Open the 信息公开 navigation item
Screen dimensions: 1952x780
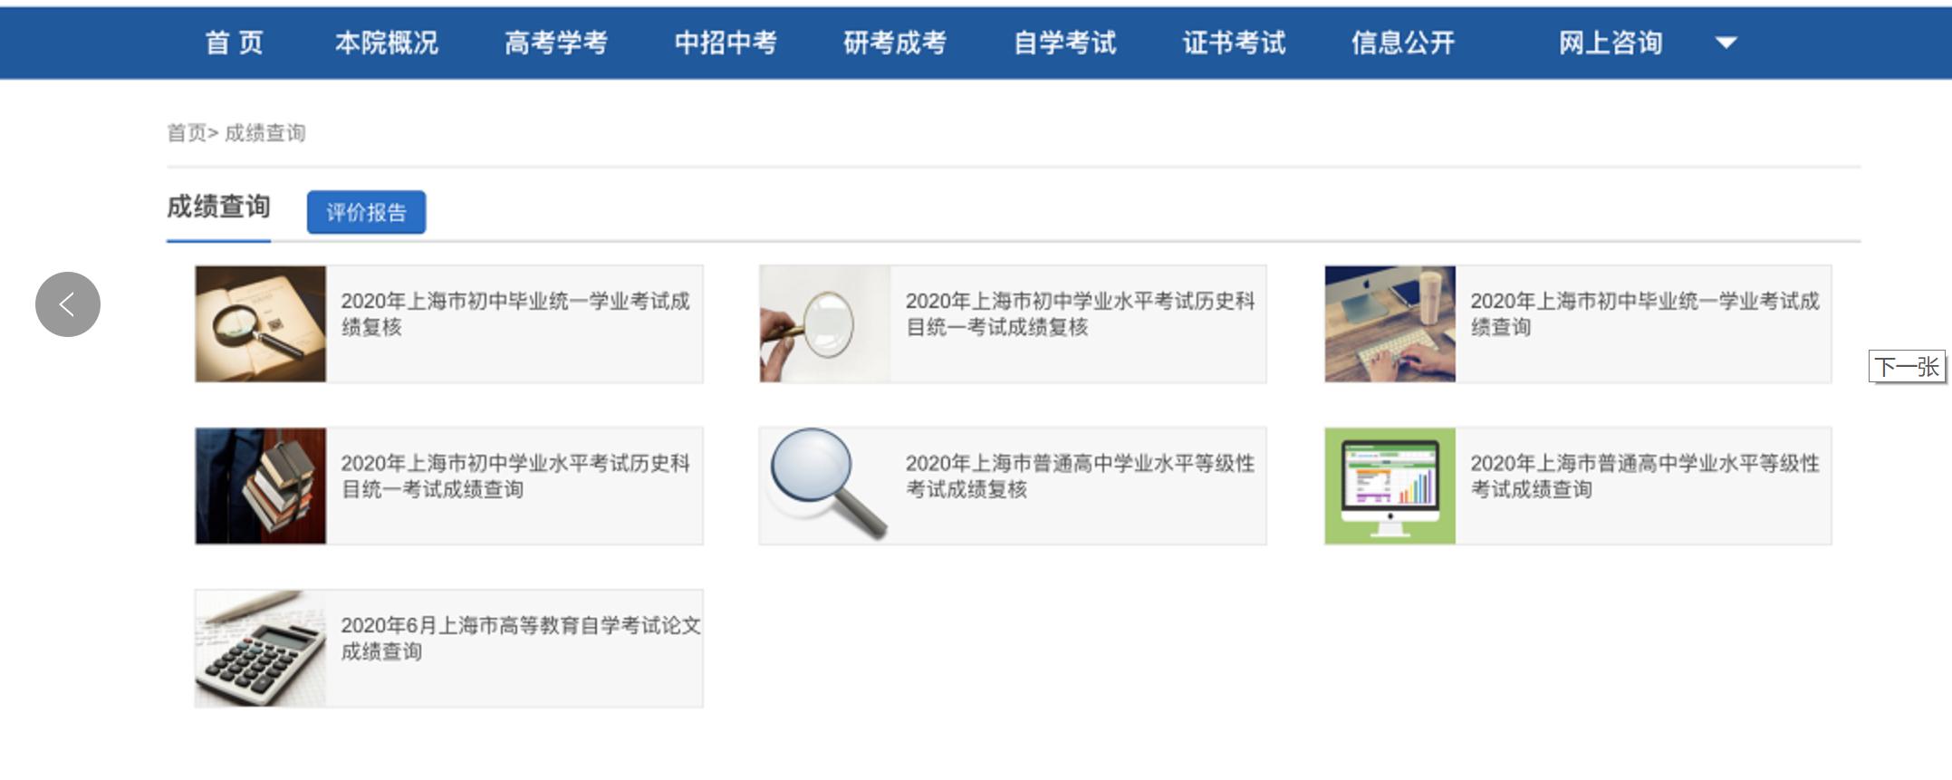click(1403, 43)
